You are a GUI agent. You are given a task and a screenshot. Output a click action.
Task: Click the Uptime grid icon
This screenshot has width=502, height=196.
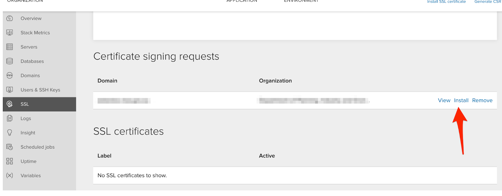10,161
